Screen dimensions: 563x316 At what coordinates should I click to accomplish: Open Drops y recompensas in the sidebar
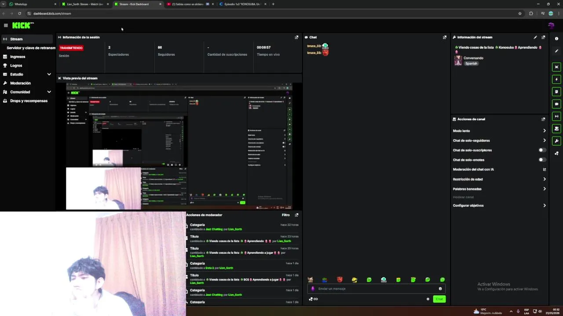point(28,101)
